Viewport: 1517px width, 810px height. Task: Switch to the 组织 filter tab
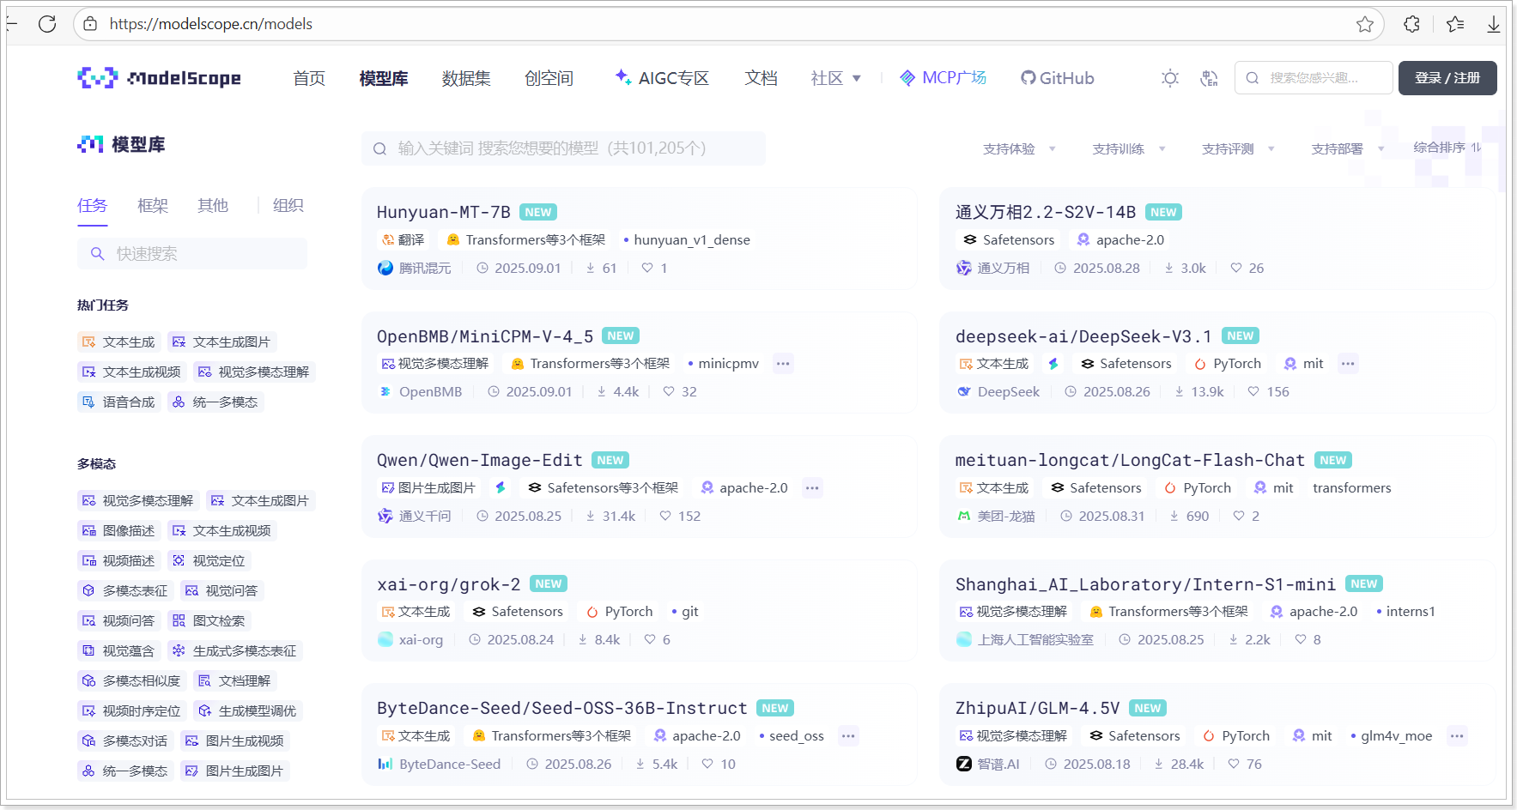[x=288, y=206]
